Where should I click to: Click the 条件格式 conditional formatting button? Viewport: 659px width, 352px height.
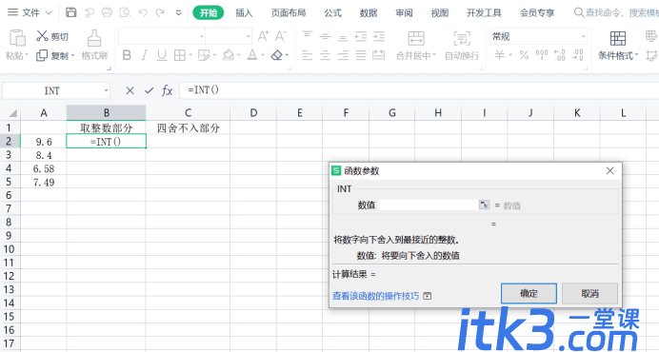coord(618,46)
